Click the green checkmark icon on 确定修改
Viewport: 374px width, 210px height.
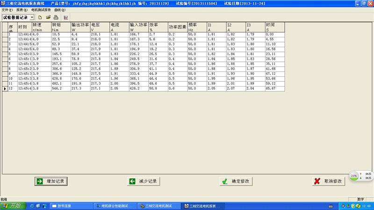[x=225, y=181]
